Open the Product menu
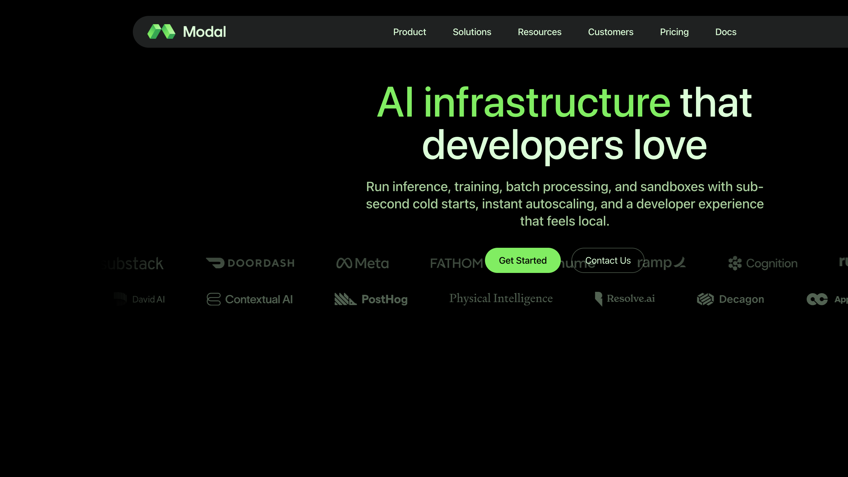This screenshot has width=848, height=477. pyautogui.click(x=409, y=32)
